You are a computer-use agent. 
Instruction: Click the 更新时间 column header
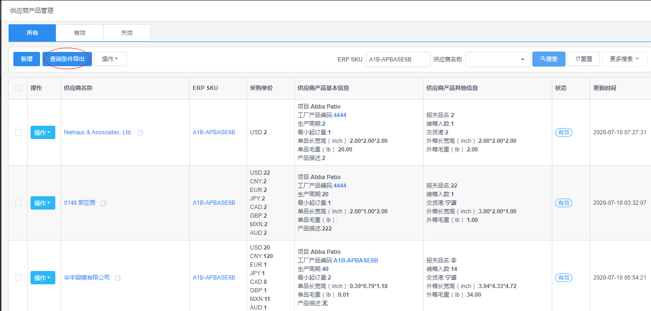pyautogui.click(x=605, y=88)
